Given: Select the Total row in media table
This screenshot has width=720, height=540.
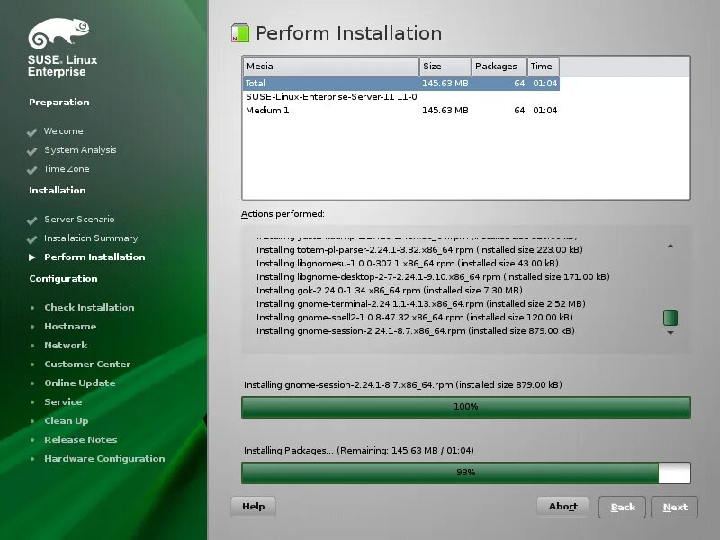Looking at the screenshot, I should [400, 84].
